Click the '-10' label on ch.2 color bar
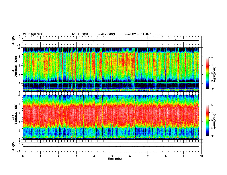This screenshot has height=175, width=227. click(212, 136)
